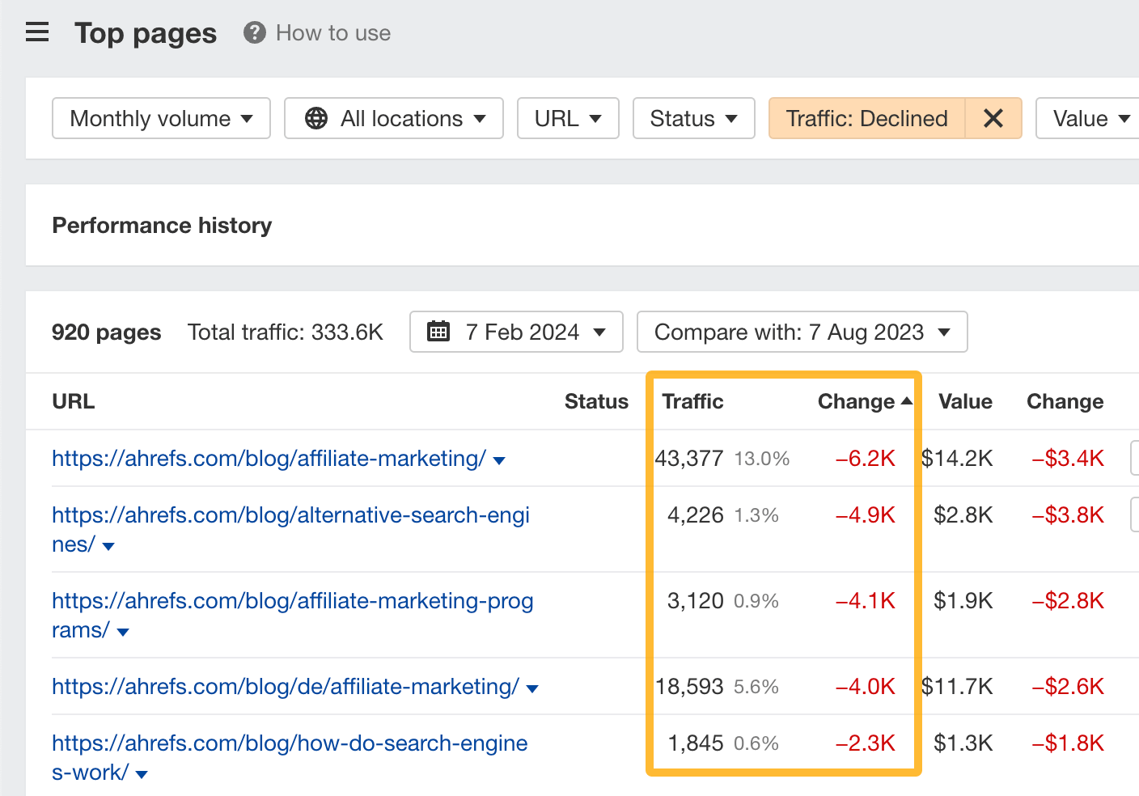Remove the Traffic: Declined filter via X
The image size is (1139, 796).
coord(993,118)
